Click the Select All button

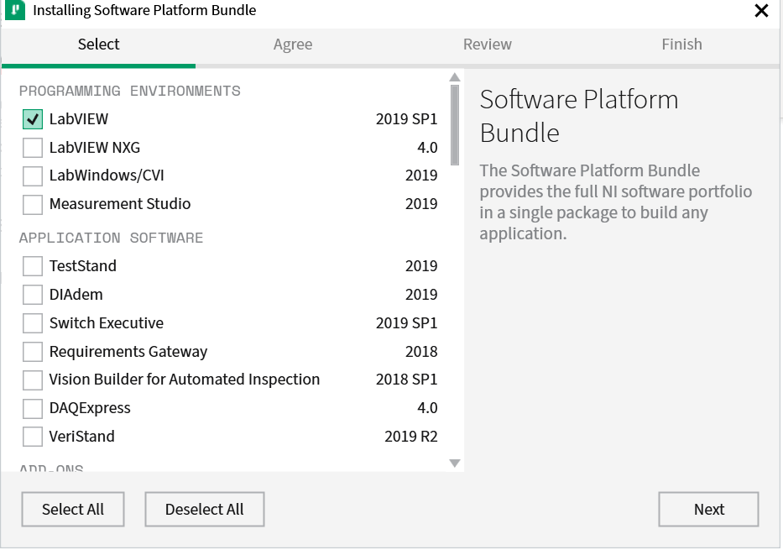(73, 509)
